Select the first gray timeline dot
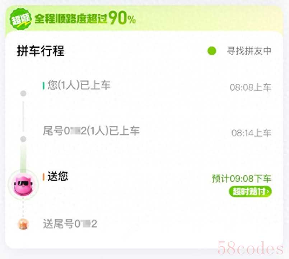This screenshot has height=259, width=289. (23, 93)
